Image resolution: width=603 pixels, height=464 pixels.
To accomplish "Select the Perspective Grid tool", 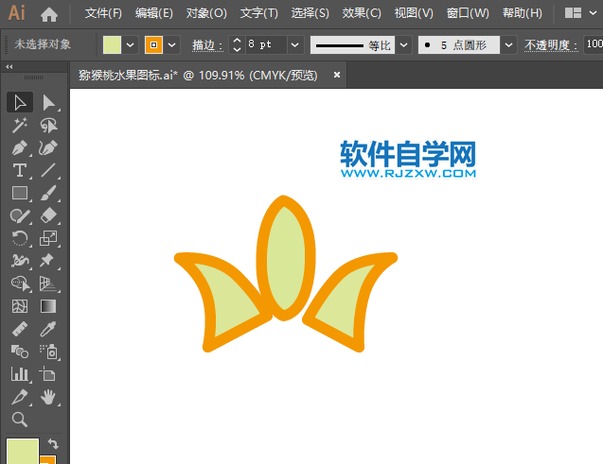I will coord(48,284).
